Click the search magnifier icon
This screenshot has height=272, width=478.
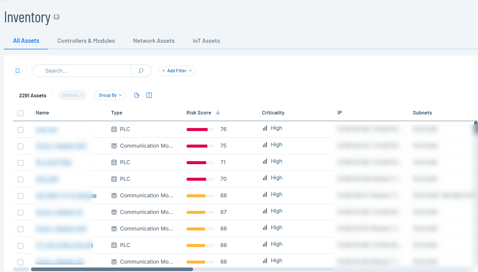click(141, 71)
